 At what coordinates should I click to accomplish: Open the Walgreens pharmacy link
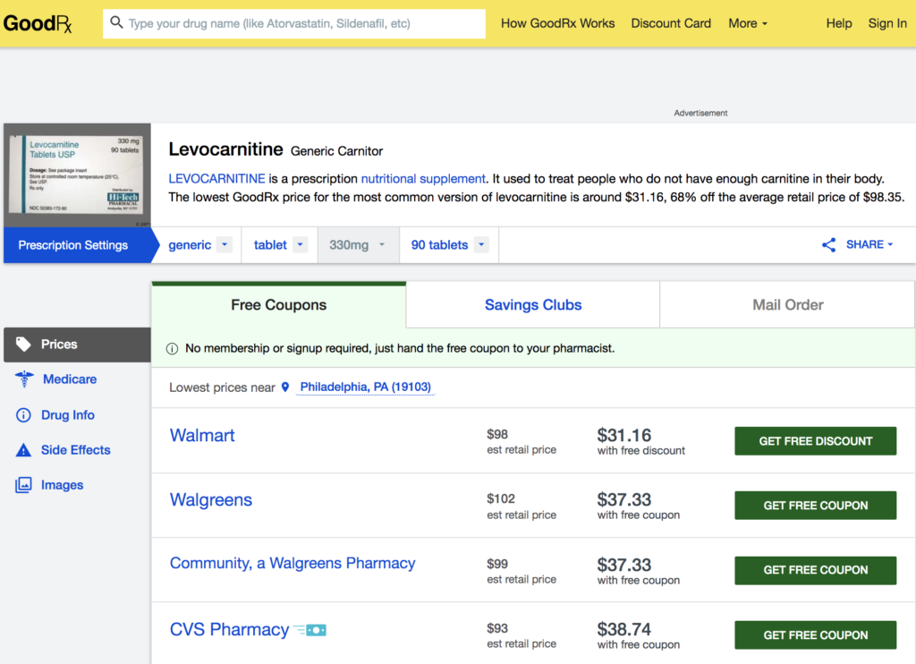[211, 500]
